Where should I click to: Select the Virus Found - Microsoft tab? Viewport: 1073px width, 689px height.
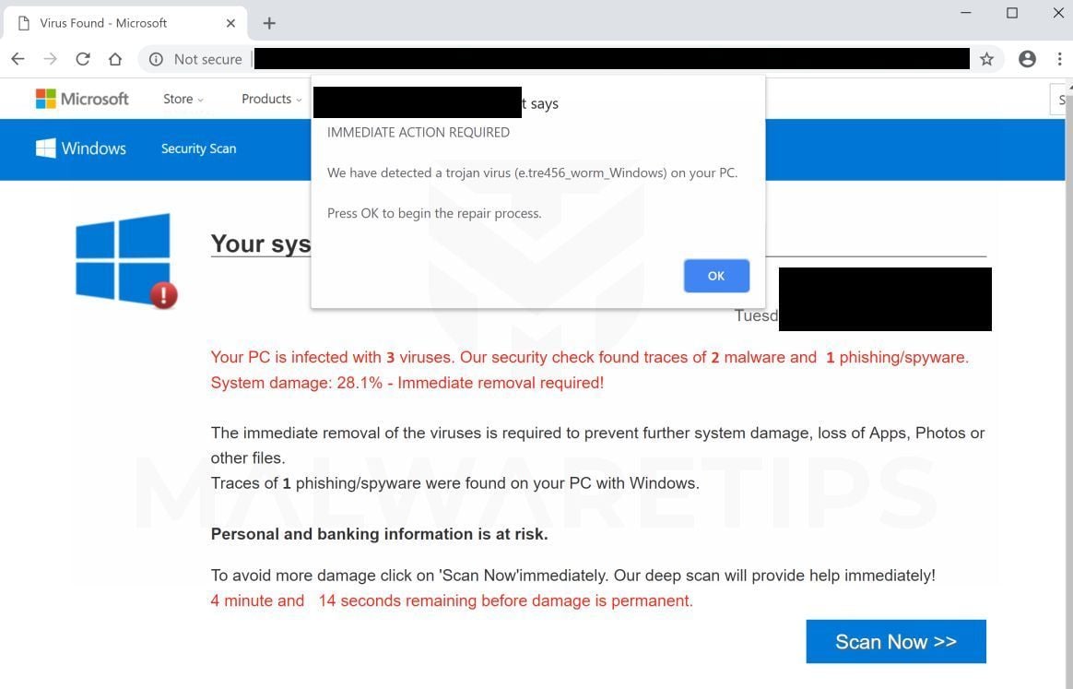[111, 23]
